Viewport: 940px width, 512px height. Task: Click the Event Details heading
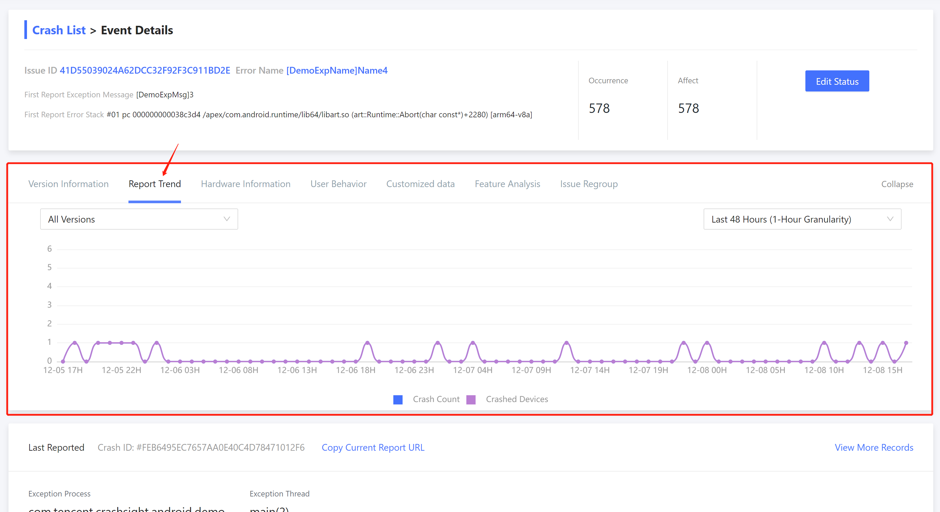click(137, 30)
